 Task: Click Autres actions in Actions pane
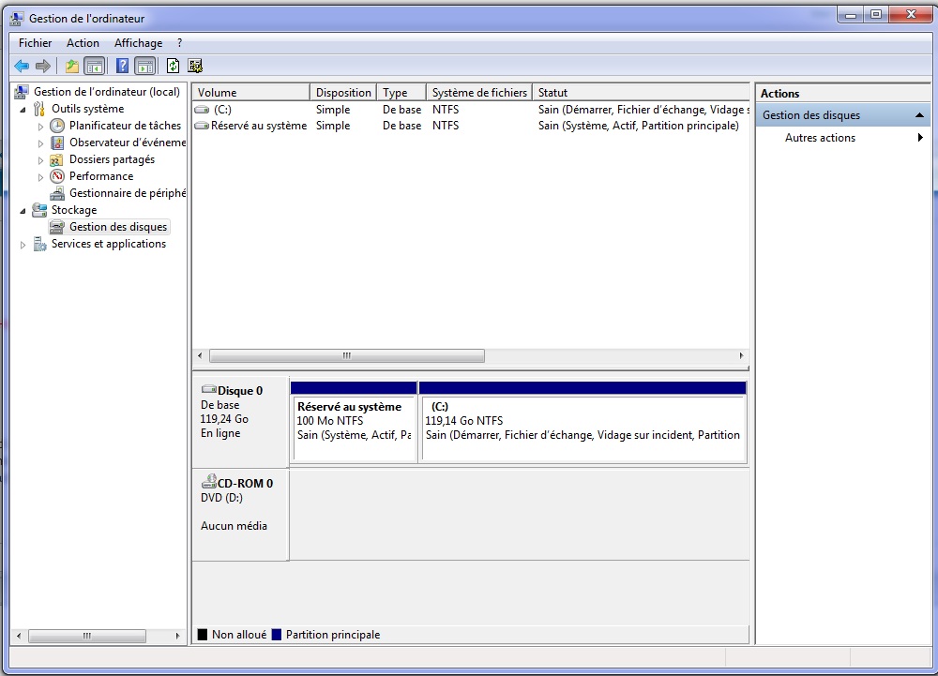coord(820,138)
